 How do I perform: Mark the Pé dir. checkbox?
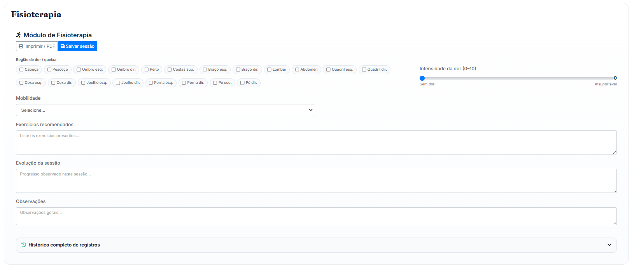tap(242, 83)
